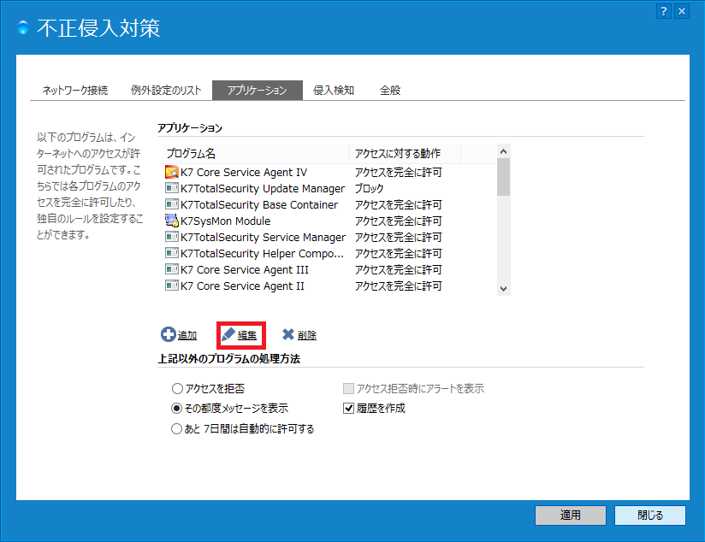
Task: Sort by the プログラム名 column header
Action: pos(255,153)
